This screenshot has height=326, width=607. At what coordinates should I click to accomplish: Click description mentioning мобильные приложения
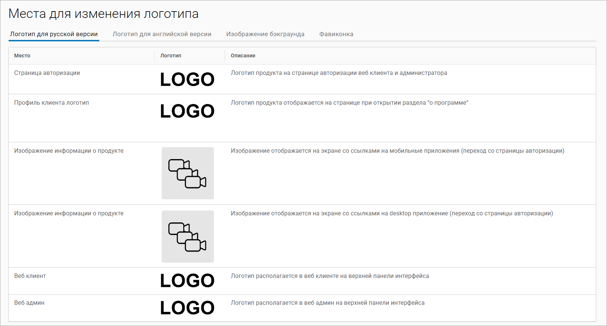point(397,151)
